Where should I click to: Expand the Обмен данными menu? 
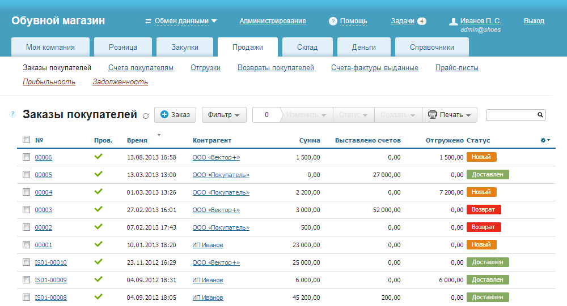coord(181,21)
